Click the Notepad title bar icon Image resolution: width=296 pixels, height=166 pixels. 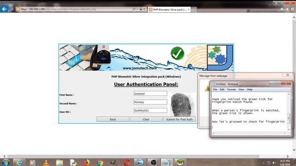pyautogui.click(x=214, y=84)
